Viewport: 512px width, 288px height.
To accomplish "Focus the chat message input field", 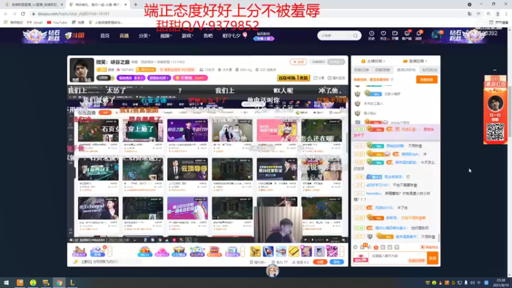I will (397, 258).
